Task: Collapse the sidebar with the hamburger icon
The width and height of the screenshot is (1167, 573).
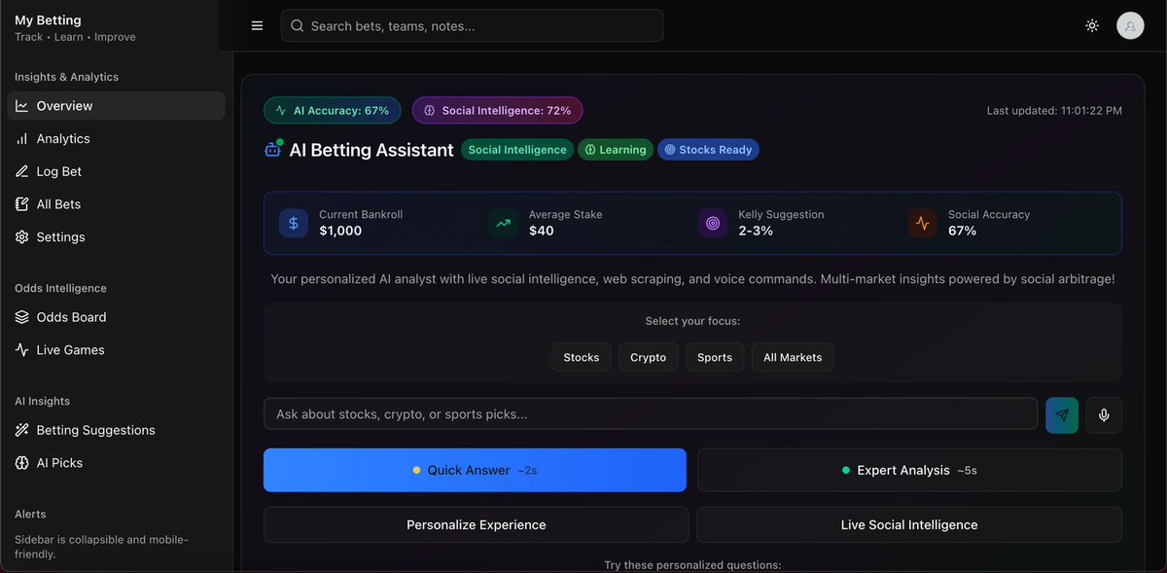Action: [257, 25]
